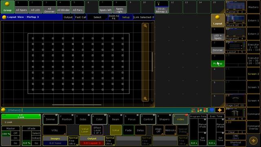Viewport: 261px width, 147px height.
Task: Open the Layout pool title button
Action: (x=217, y=20)
